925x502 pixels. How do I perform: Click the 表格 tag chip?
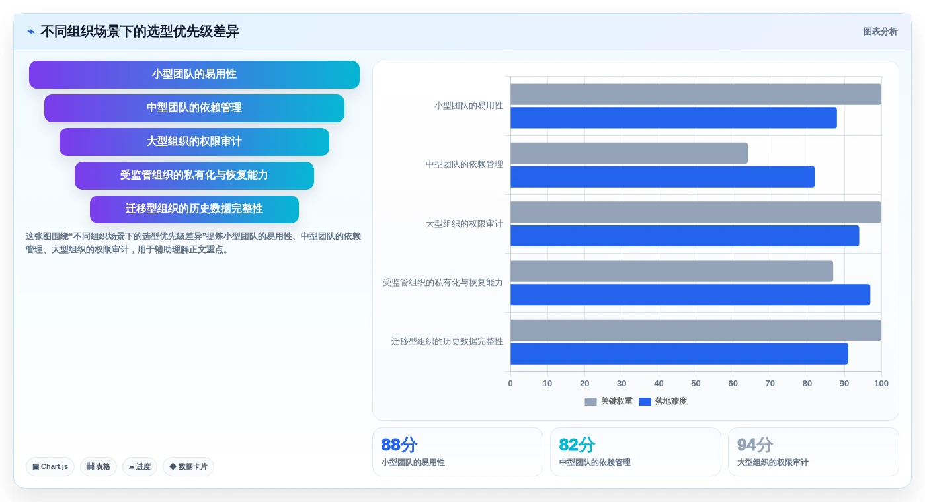click(99, 467)
